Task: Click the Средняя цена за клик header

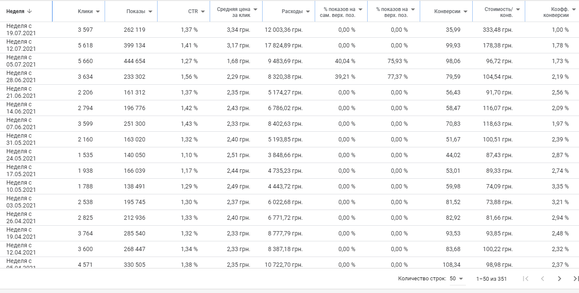Action: 233,12
